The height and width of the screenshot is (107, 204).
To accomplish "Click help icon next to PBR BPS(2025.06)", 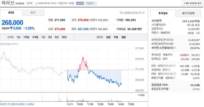I will pyautogui.click(x=175, y=74).
